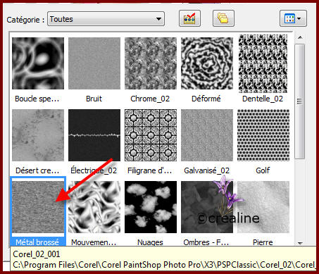Select the Pierre texture thumbnail

point(263,207)
